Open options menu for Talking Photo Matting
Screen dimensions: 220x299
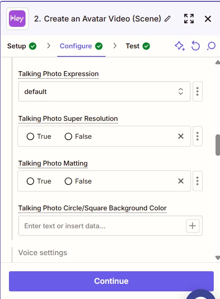197,181
